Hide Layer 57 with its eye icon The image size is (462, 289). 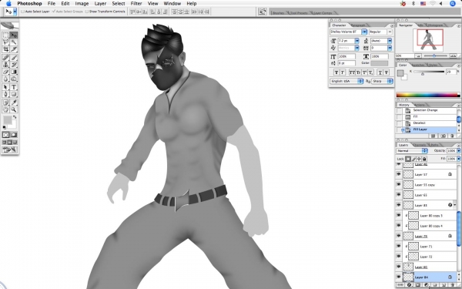[x=399, y=174]
